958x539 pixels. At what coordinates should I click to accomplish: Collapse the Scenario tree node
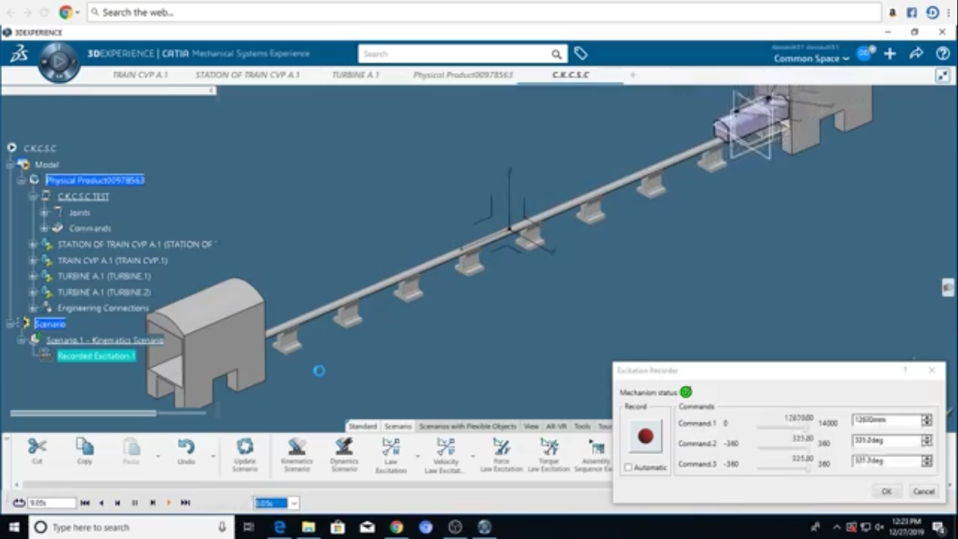pos(9,324)
